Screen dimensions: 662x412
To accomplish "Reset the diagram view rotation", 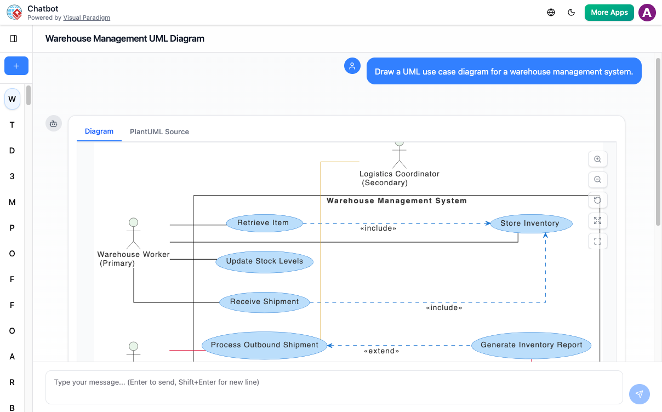I will [597, 200].
